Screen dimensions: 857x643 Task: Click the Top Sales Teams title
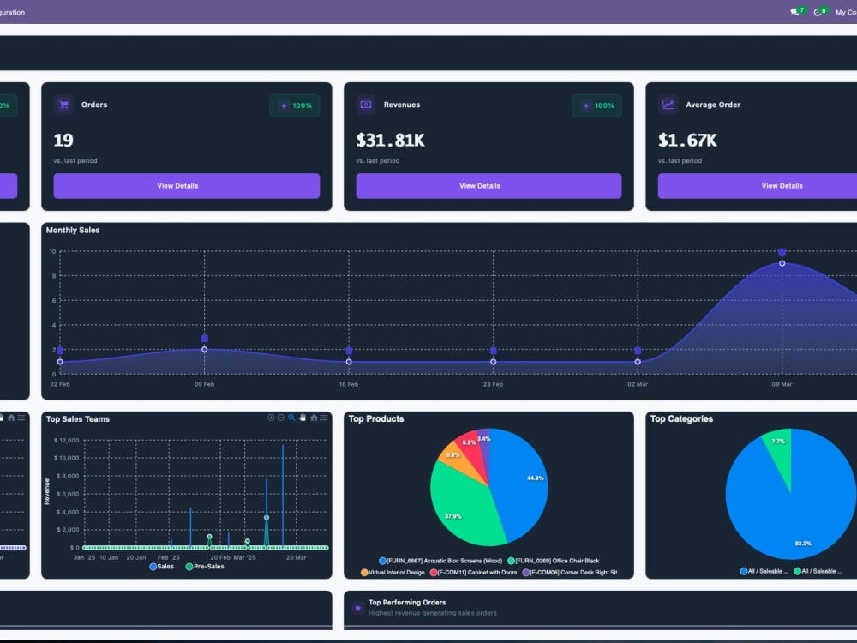[x=78, y=419]
